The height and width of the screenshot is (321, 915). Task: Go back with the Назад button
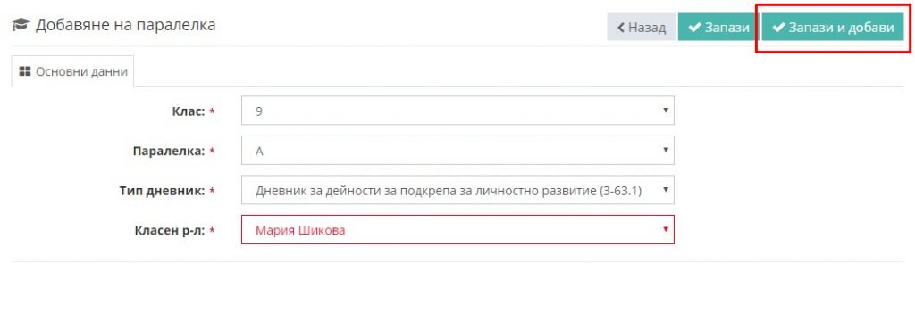641,28
